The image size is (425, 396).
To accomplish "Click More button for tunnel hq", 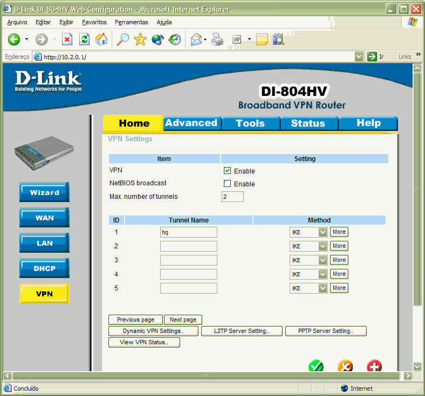I will click(339, 232).
